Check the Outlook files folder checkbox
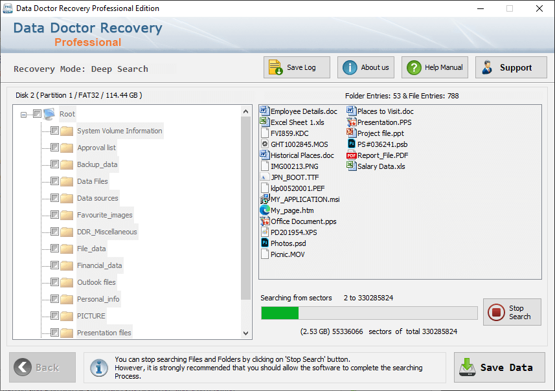This screenshot has height=391, width=555. click(54, 282)
